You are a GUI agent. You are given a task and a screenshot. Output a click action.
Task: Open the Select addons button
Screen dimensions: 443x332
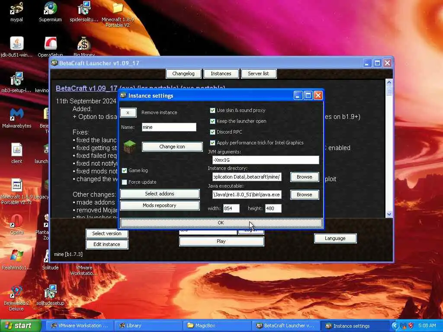pyautogui.click(x=160, y=194)
